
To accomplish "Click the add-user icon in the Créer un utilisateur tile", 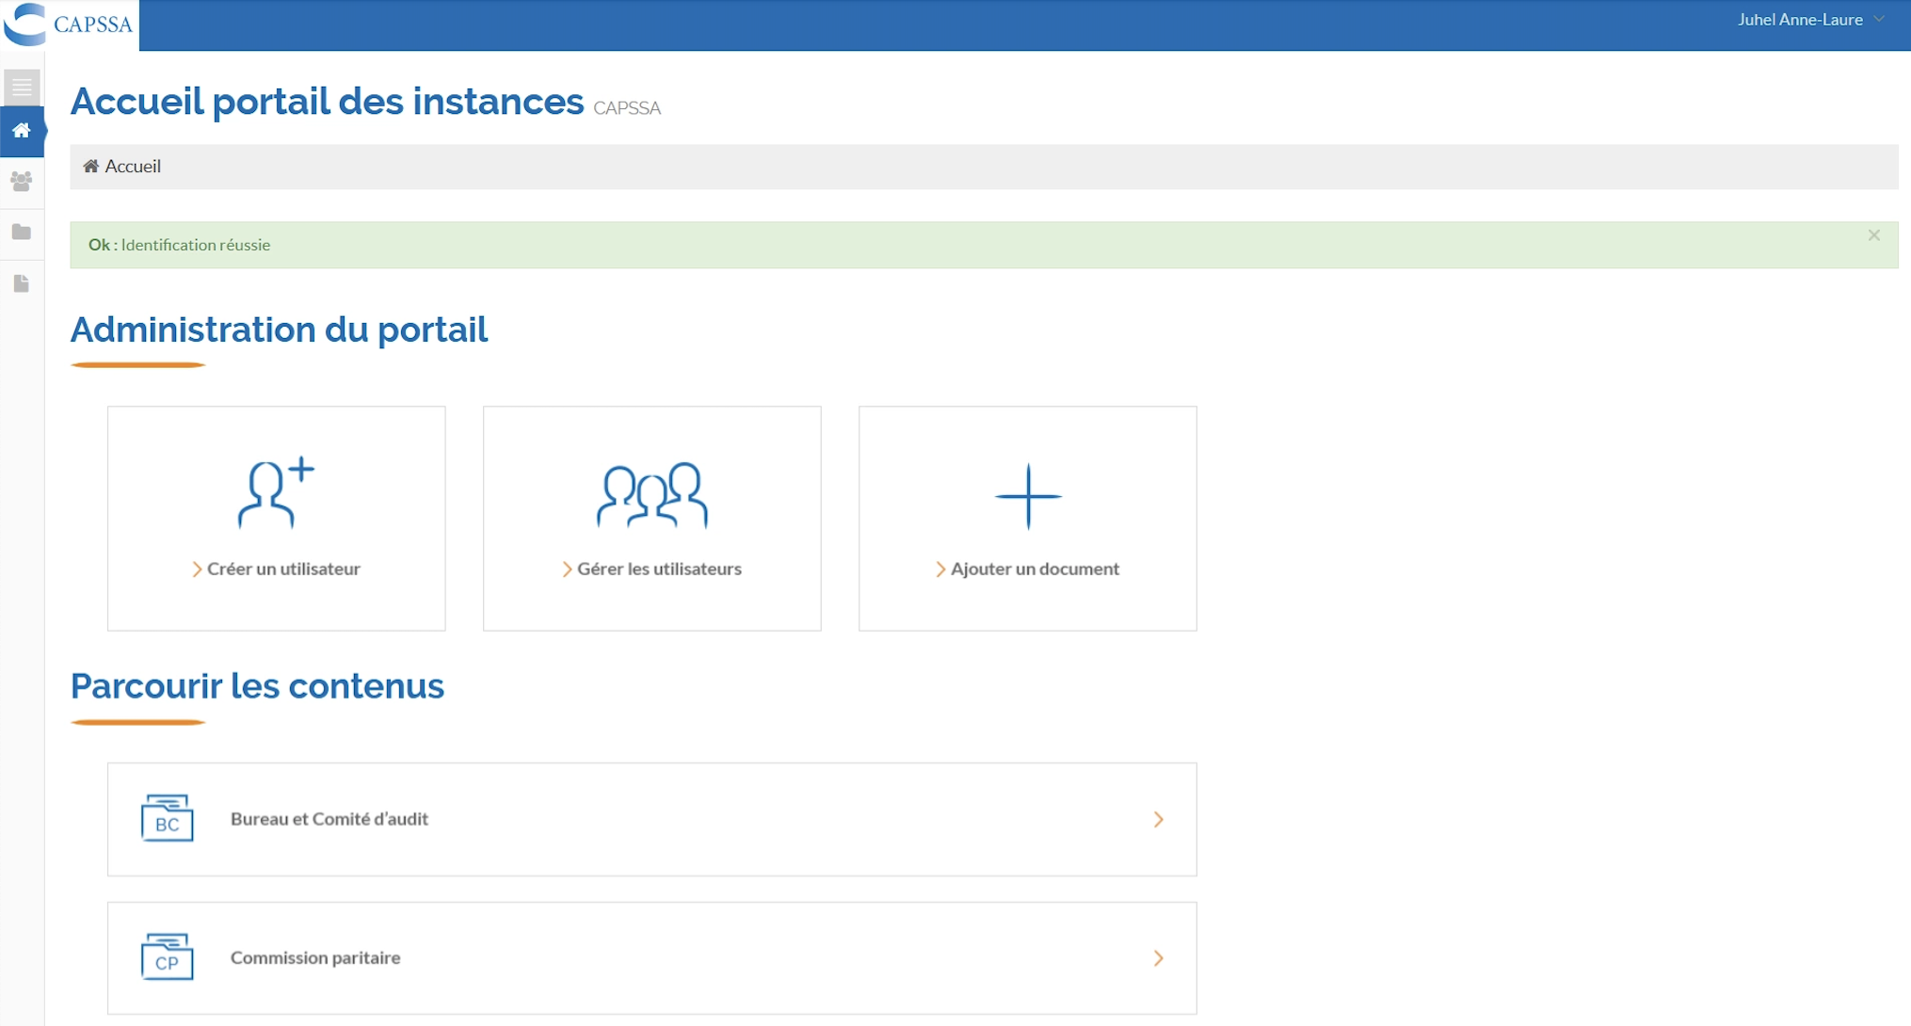I will click(276, 493).
